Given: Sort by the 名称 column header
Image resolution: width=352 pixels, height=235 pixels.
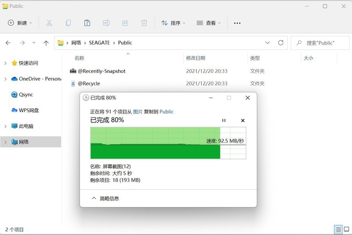Looking at the screenshot, I should pyautogui.click(x=79, y=58).
